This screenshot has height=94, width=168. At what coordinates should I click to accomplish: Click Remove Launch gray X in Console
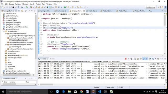[x=129, y=59]
